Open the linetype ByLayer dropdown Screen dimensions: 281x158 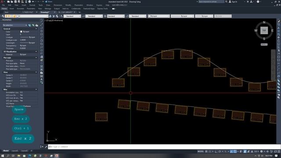182,16
